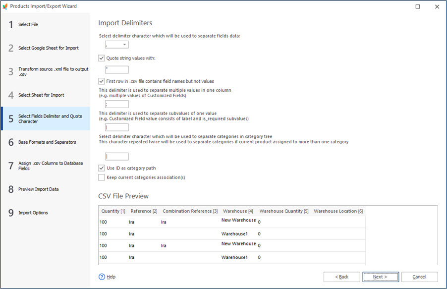
Task: Go to step 7 Assign .csv Columns
Action: coord(46,166)
